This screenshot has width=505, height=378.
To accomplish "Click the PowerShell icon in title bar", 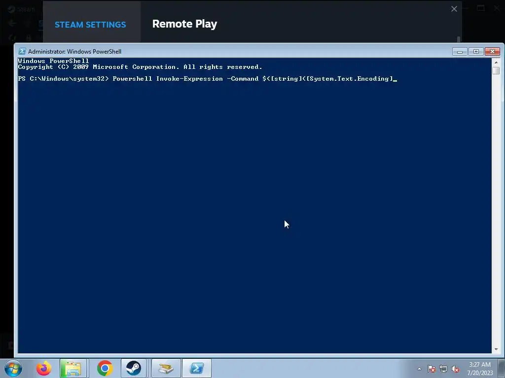I will click(x=22, y=51).
